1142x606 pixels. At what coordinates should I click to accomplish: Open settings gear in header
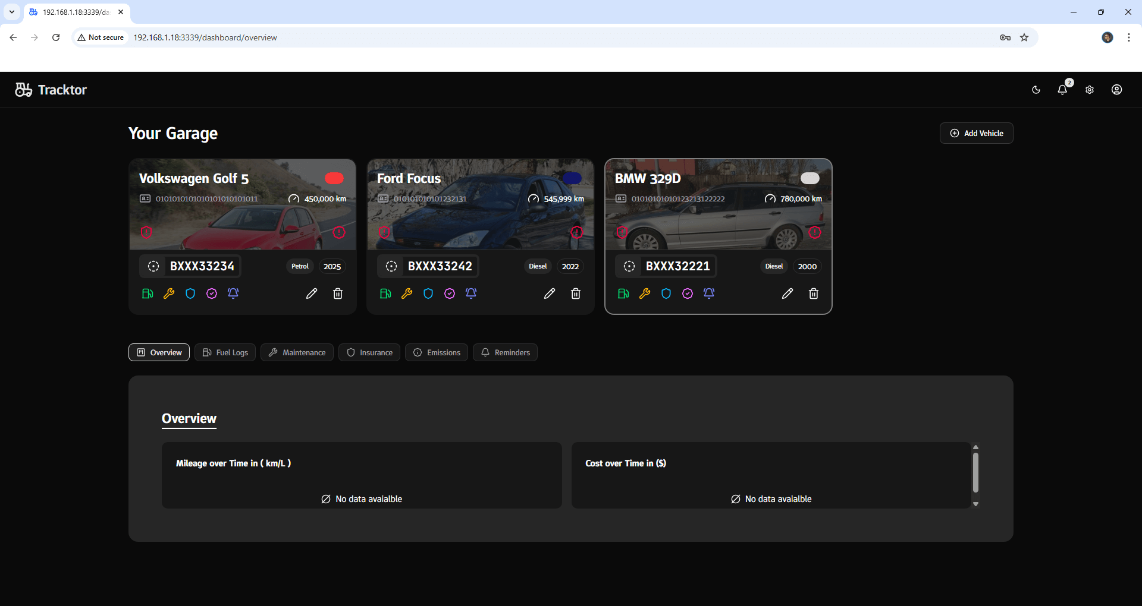click(1090, 90)
